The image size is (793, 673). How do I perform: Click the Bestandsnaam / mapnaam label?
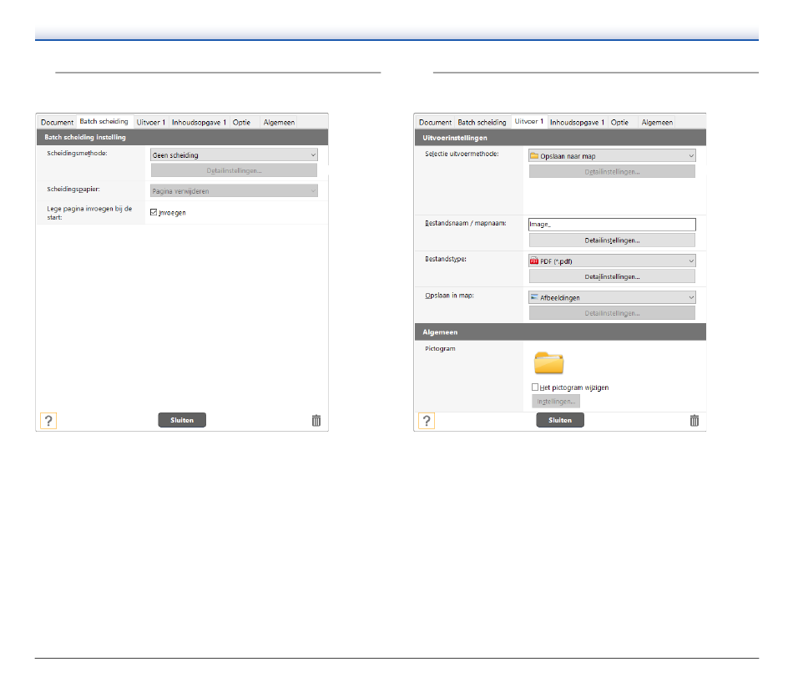tap(465, 223)
